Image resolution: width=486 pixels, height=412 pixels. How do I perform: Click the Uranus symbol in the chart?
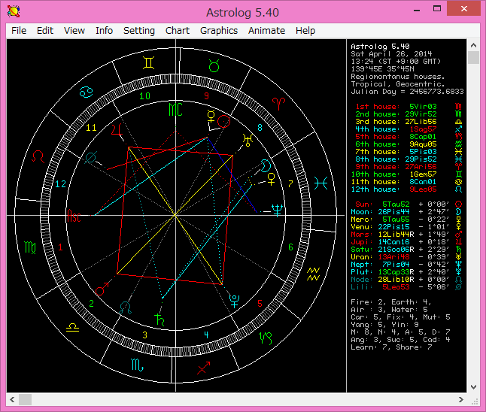tap(248, 140)
